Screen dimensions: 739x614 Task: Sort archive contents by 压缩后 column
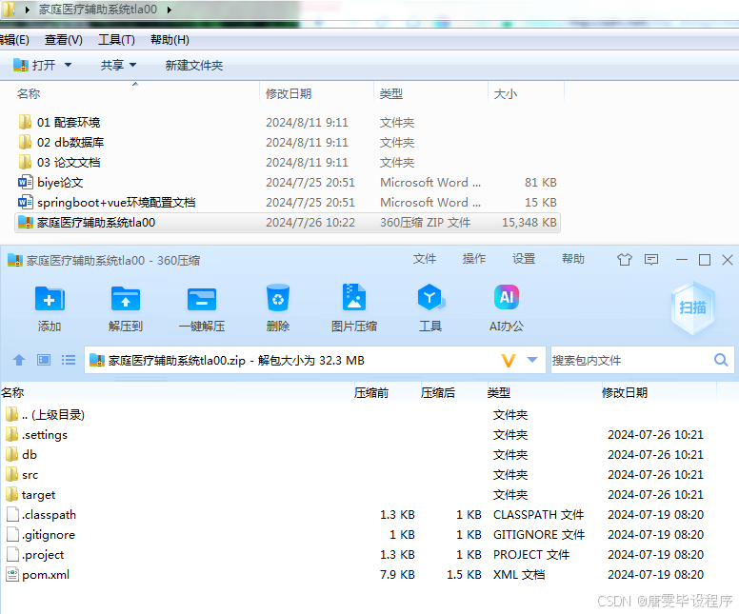click(438, 392)
